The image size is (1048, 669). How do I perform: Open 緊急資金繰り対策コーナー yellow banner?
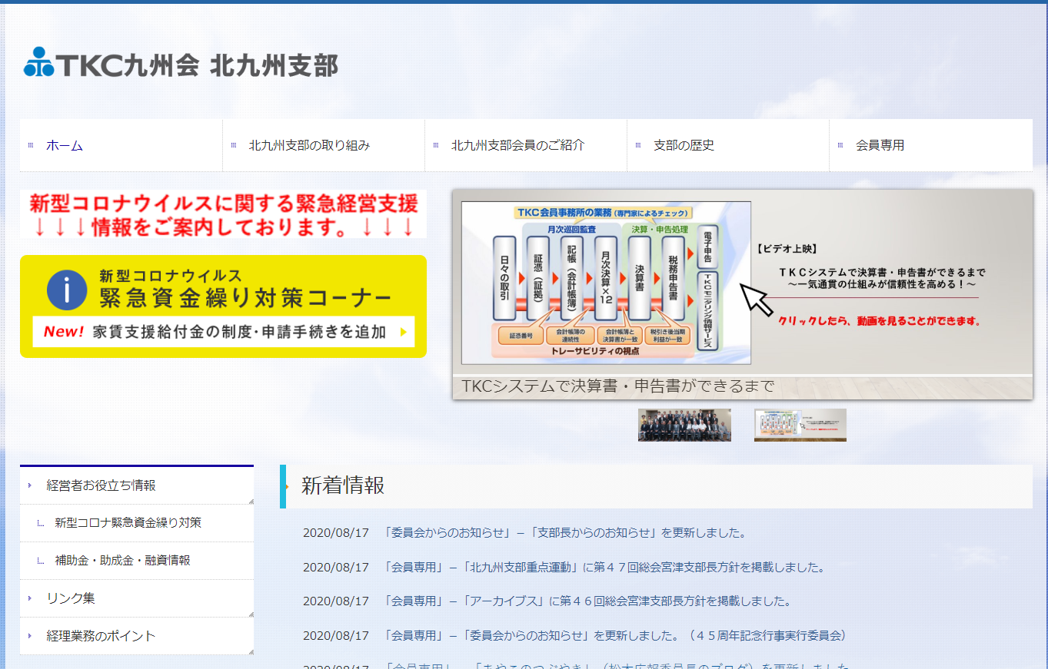(x=223, y=306)
